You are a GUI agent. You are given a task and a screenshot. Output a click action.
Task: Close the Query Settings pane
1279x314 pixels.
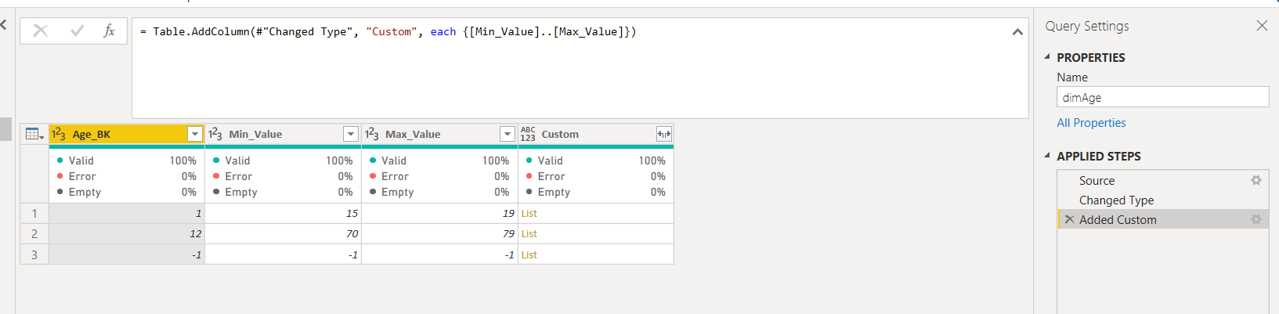click(1262, 26)
